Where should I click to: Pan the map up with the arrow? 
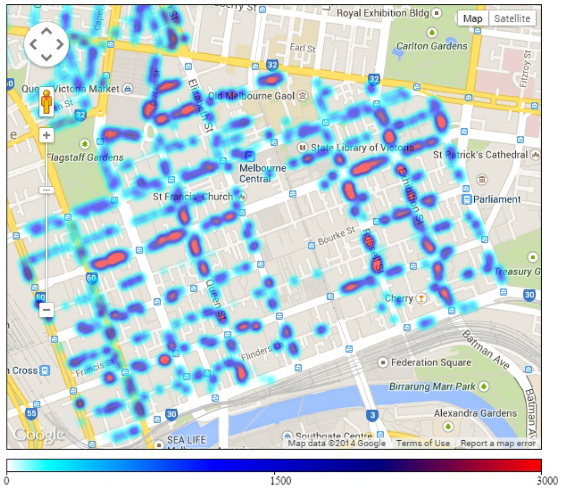[47, 31]
